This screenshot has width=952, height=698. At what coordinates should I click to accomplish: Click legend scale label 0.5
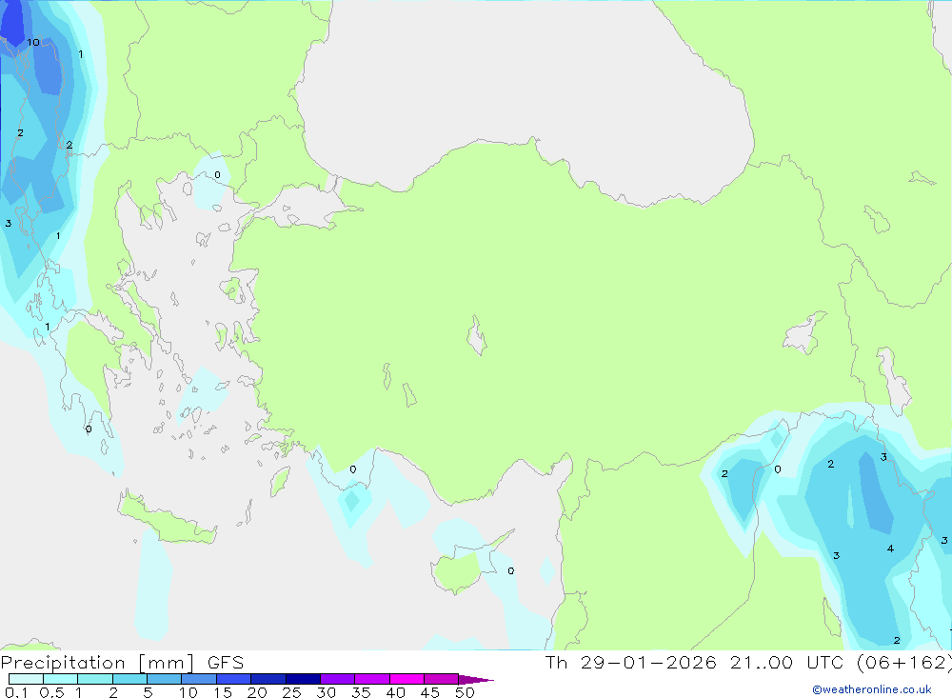tap(51, 692)
